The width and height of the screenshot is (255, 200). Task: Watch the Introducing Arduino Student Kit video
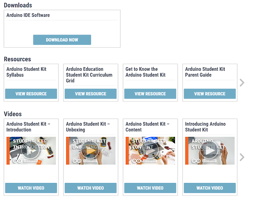(x=210, y=188)
